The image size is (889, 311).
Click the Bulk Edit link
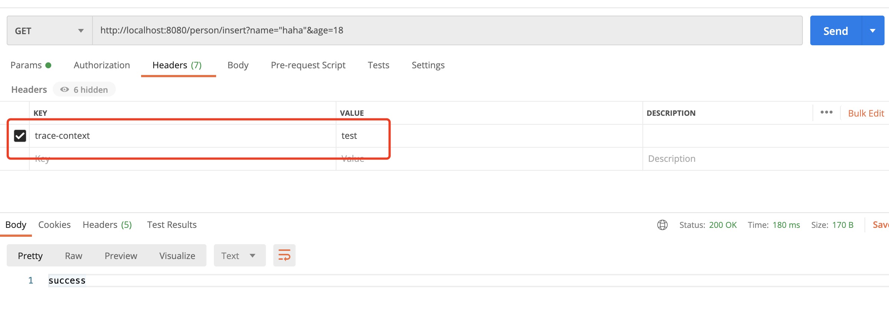click(866, 113)
